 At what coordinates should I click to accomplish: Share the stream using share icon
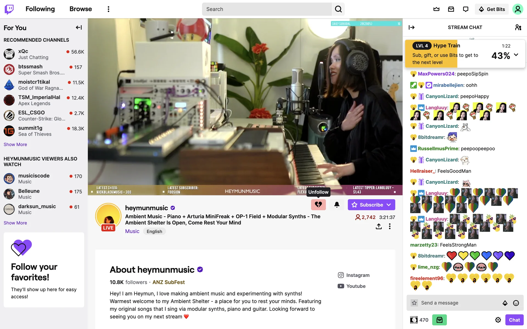[379, 226]
